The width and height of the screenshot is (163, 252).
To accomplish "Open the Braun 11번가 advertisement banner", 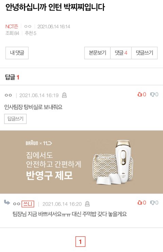I will coord(81,162).
